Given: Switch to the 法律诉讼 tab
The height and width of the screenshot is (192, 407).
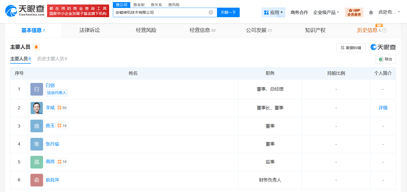Looking at the screenshot, I should coord(90,30).
